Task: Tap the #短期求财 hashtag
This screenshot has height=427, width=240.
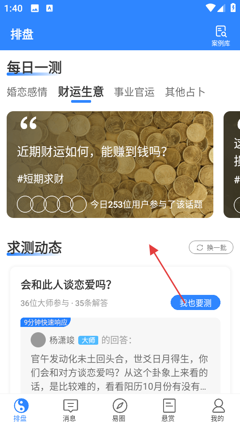Action: click(x=40, y=179)
